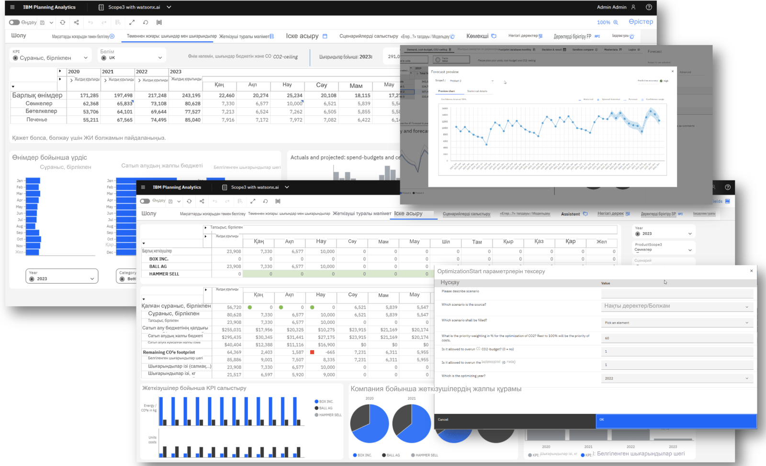Click share icon in top window toolbar
766x466 pixels.
pos(77,22)
